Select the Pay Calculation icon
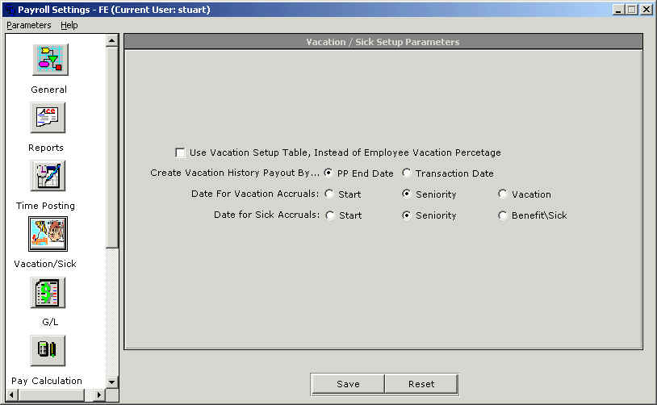657x405 pixels. click(48, 350)
